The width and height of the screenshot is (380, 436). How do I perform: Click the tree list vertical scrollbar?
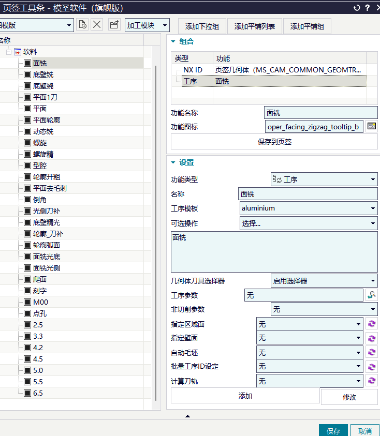click(156, 233)
